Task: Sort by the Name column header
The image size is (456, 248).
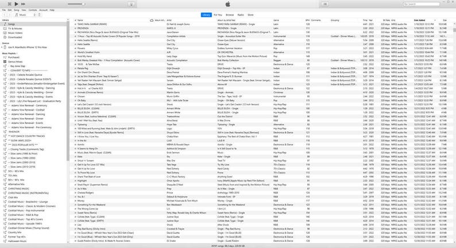Action: point(80,20)
